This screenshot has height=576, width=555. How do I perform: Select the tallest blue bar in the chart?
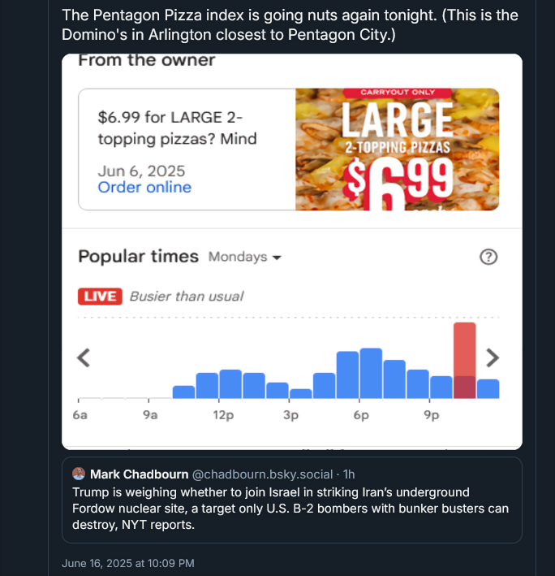[371, 374]
